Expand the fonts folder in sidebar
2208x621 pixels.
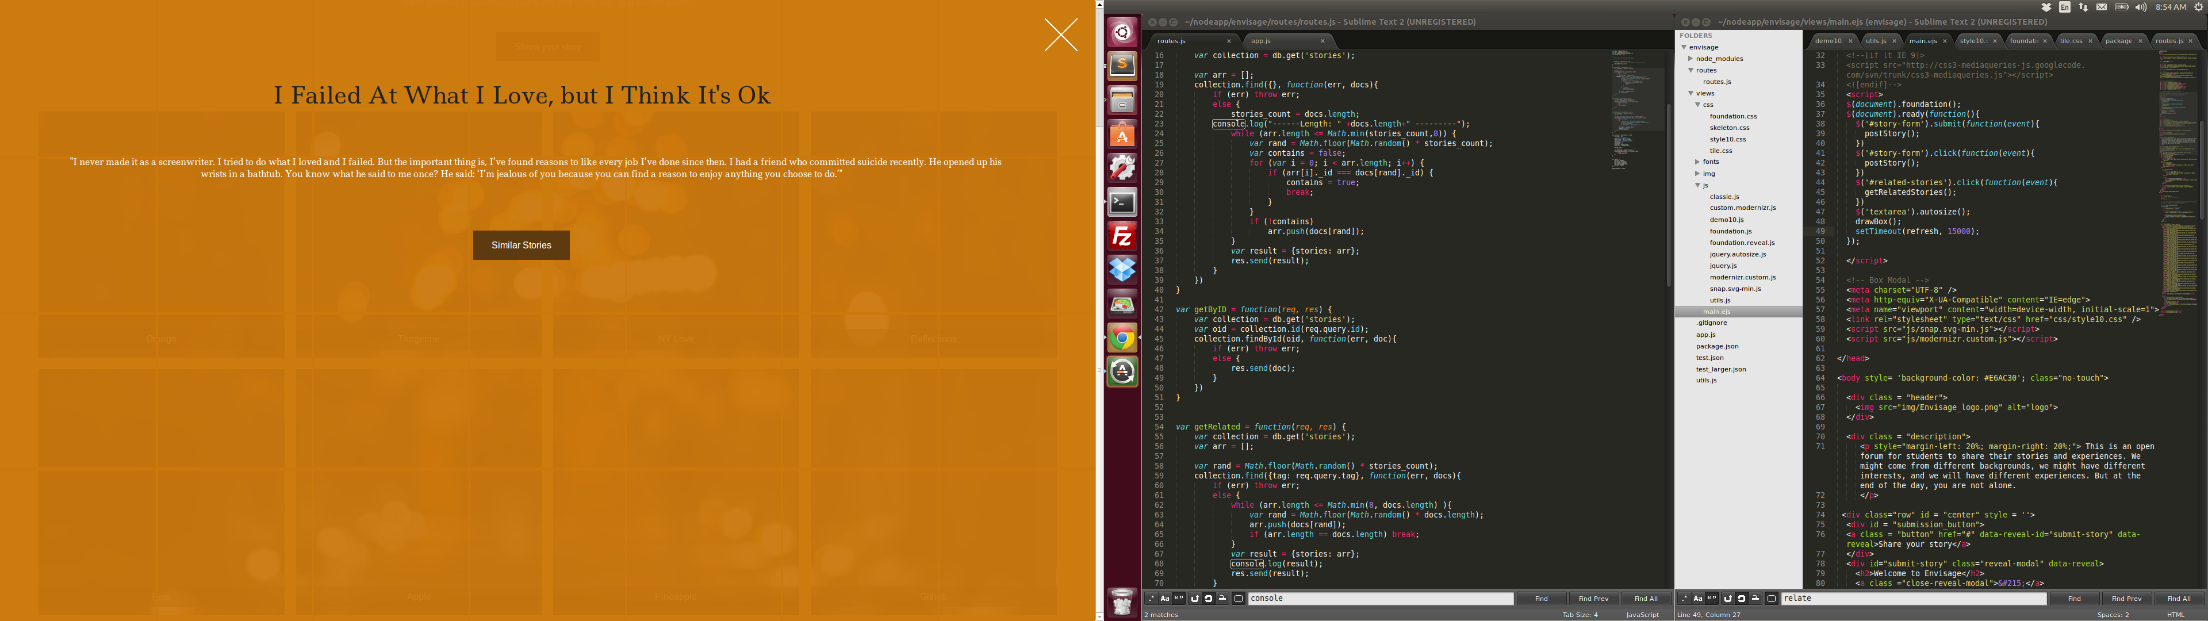(1697, 162)
